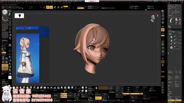Select the Z-shaped freehand stroke icon

10,14
